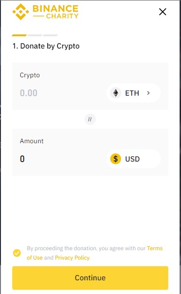Click the second gray progress step
The image size is (181, 294).
[x=35, y=35]
